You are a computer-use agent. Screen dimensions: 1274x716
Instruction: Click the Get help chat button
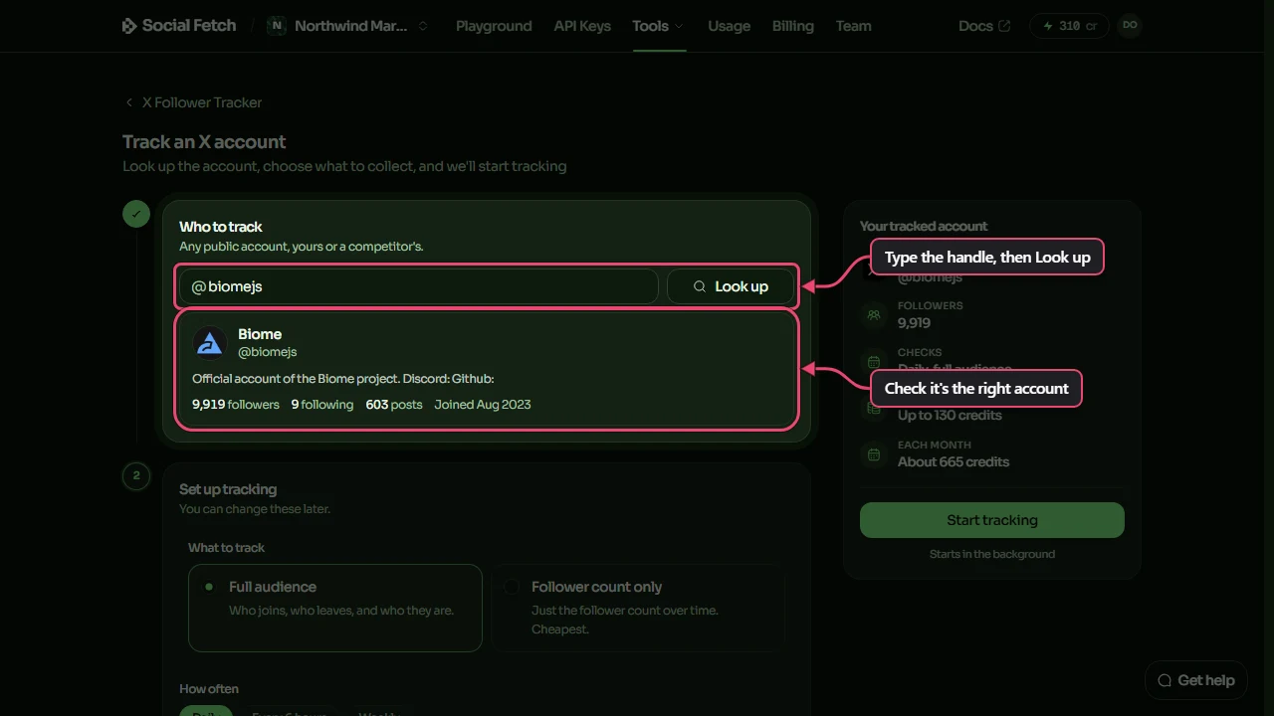click(1196, 680)
